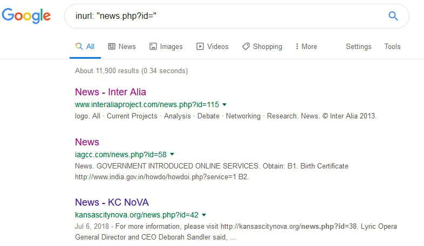
Task: Click interaliaproject.com URL text
Action: pyautogui.click(x=147, y=104)
